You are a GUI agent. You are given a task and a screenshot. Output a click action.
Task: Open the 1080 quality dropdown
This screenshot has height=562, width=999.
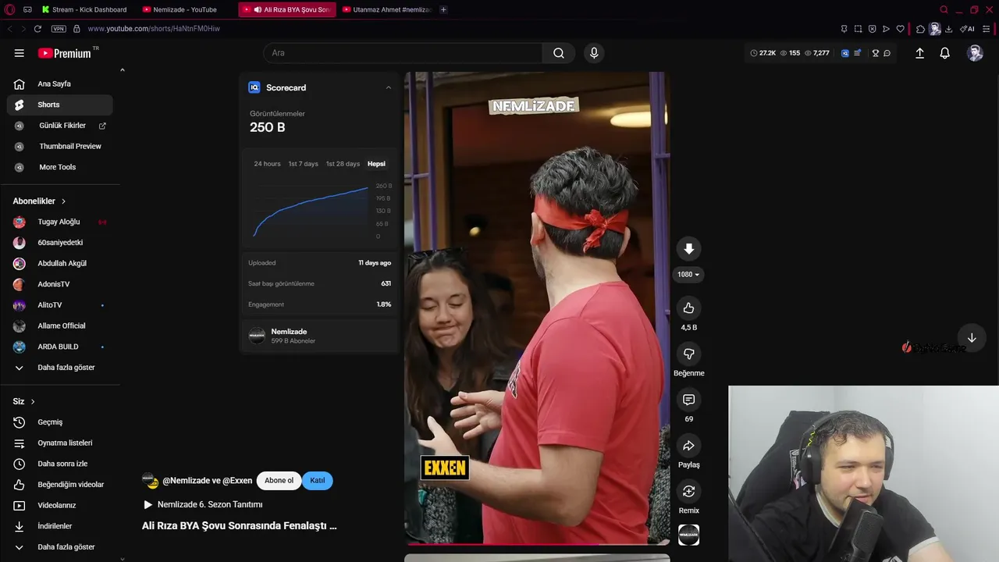click(688, 275)
